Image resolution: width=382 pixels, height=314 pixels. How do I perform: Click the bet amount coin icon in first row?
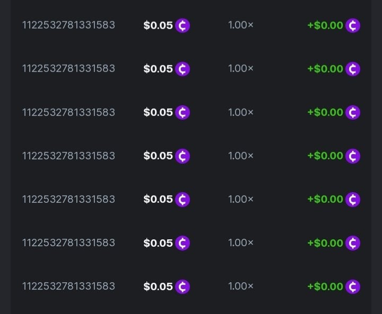183,25
